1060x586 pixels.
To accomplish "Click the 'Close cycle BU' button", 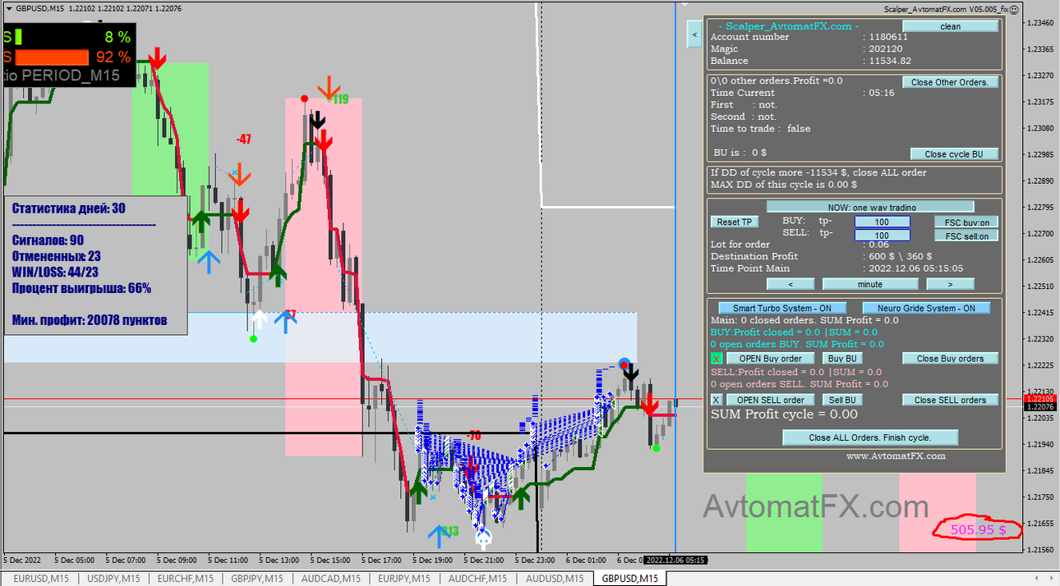I will (x=954, y=153).
